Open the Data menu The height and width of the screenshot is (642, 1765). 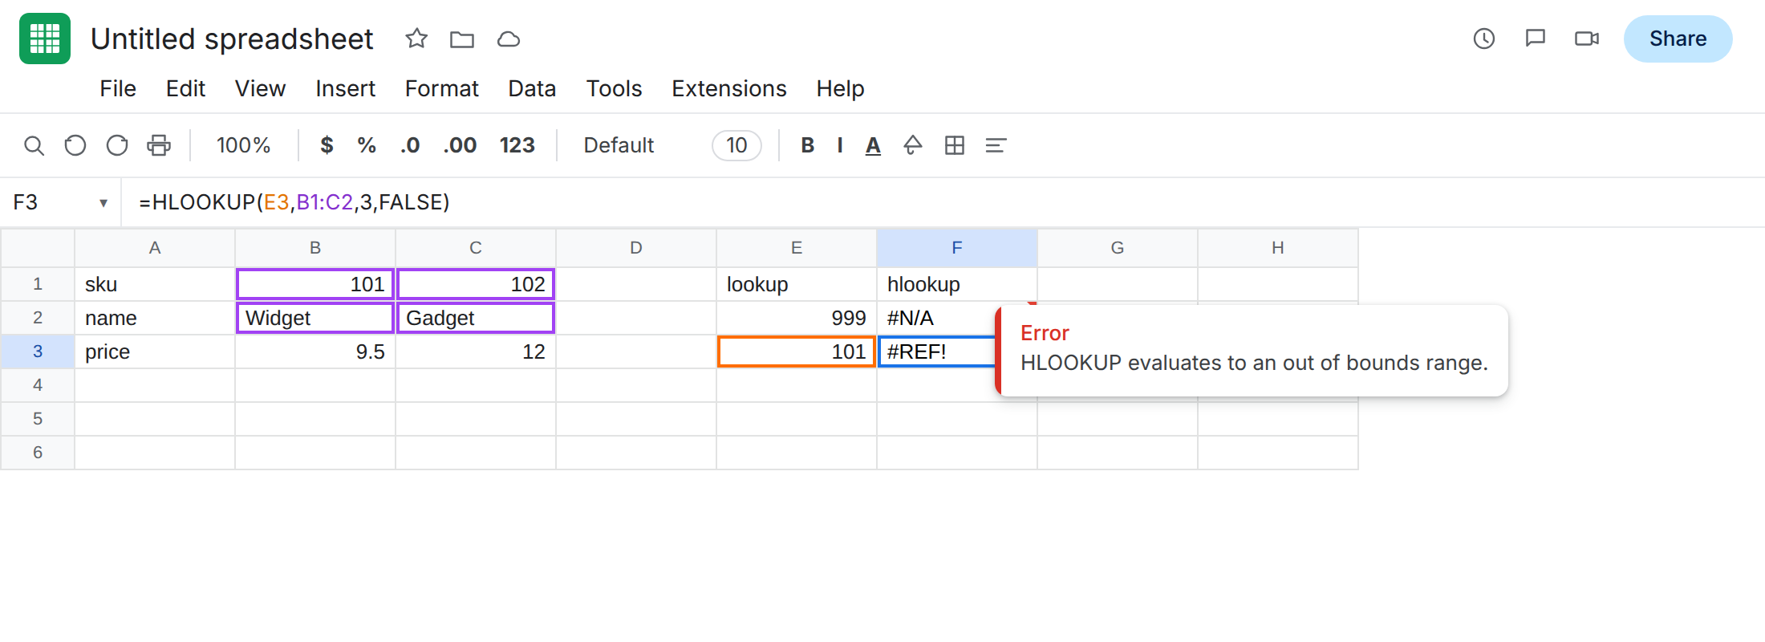[x=532, y=88]
